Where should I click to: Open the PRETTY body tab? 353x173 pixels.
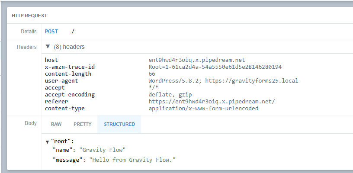(x=82, y=124)
